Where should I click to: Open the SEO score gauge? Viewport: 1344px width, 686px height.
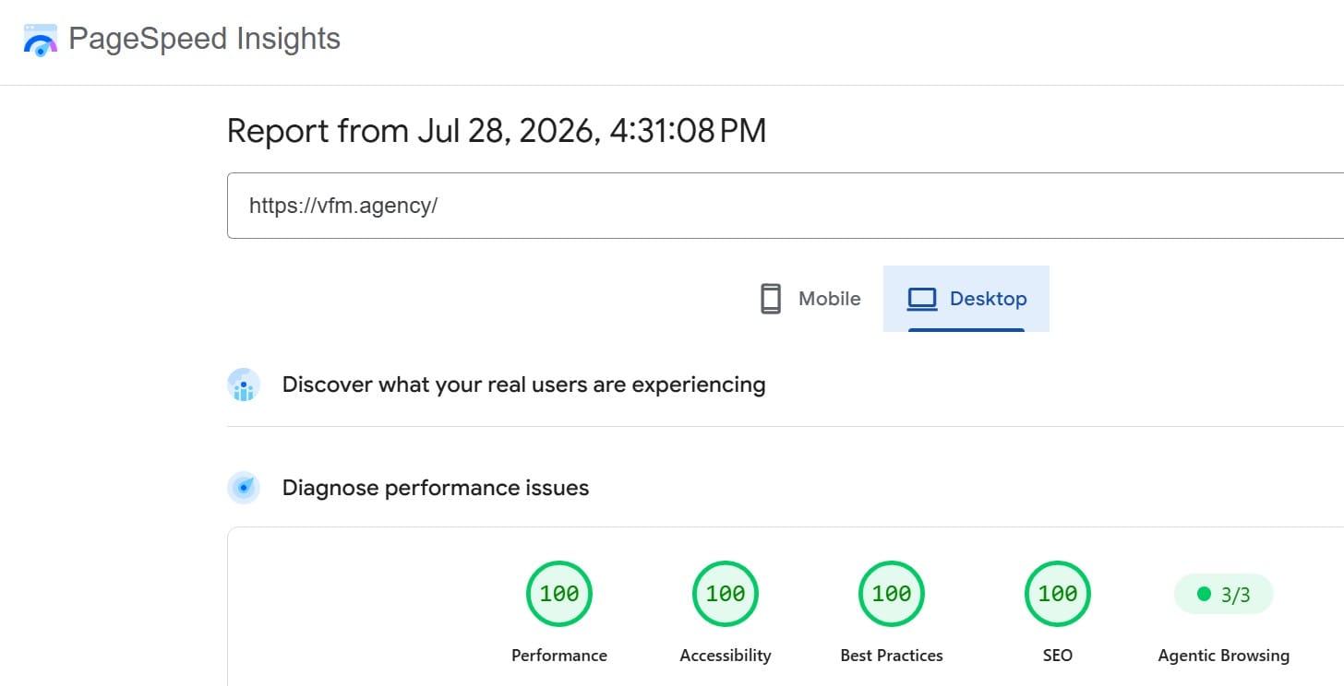(1058, 594)
